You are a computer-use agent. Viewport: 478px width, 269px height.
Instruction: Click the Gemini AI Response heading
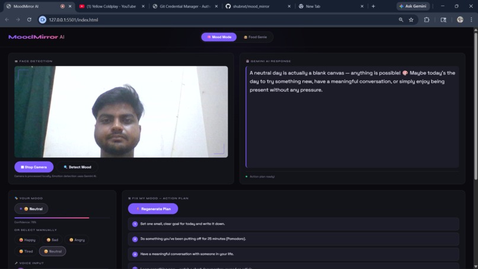(268, 61)
